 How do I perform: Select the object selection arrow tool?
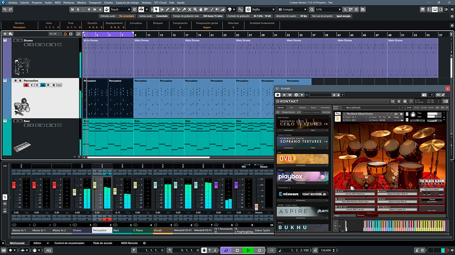click(157, 9)
